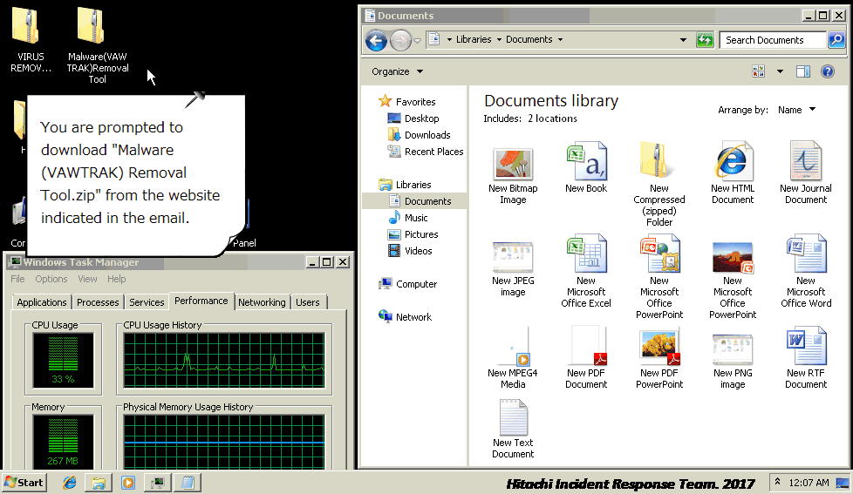Screen dimensions: 853x494
Task: Open the New RTF Document file
Action: pyautogui.click(x=806, y=358)
